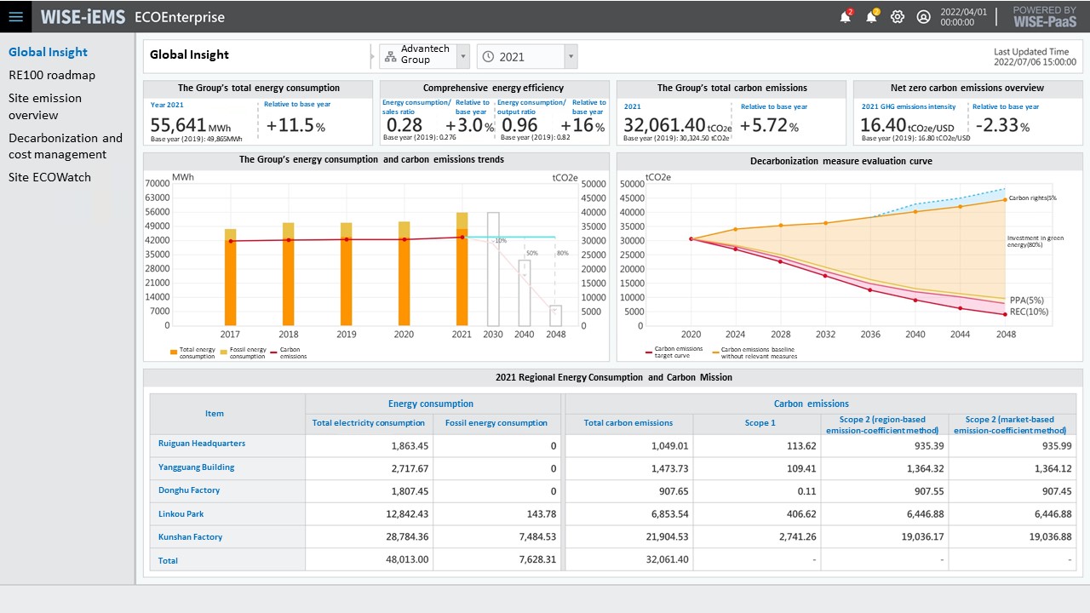Screen dimensions: 1090x613
Task: Click Fossil energy consumption column header
Action: coord(497,422)
